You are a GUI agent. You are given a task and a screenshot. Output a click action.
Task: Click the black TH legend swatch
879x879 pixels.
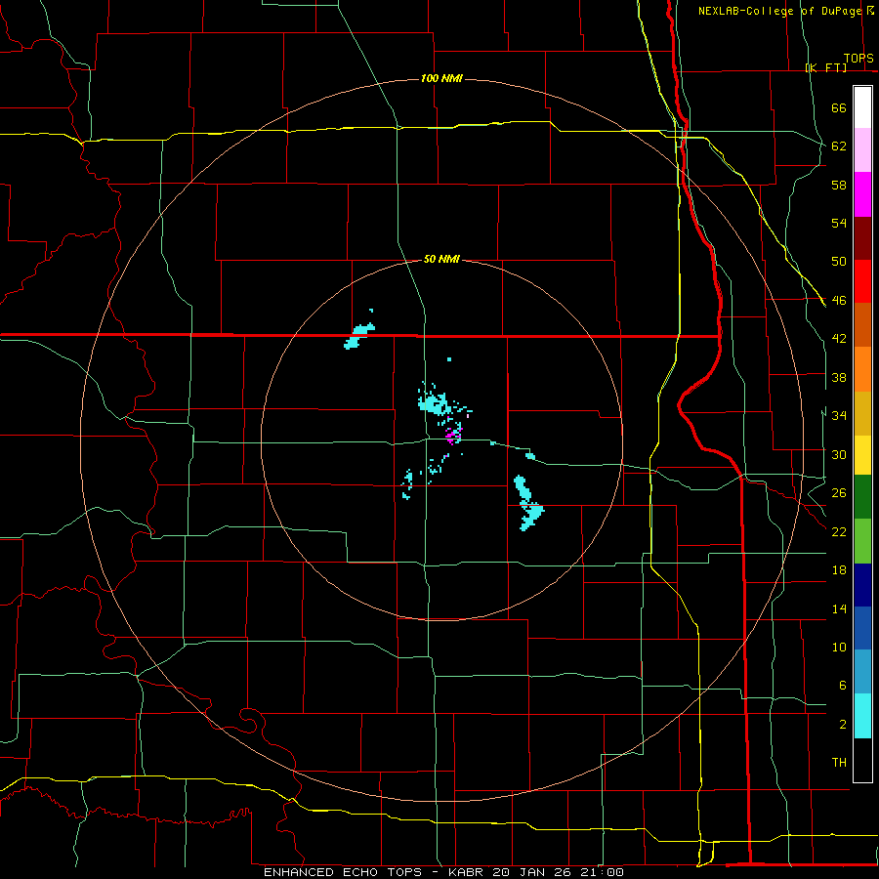click(x=862, y=760)
